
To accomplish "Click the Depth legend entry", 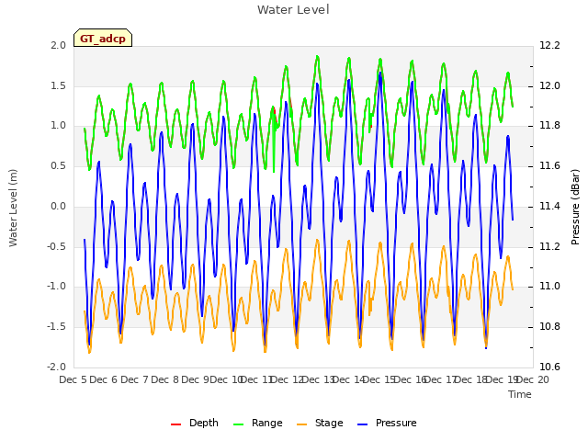I will [194, 423].
